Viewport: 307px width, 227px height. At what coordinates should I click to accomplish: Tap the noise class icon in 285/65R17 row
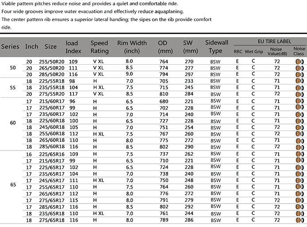299,207
